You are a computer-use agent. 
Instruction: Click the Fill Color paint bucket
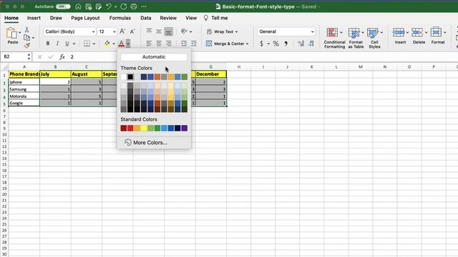[x=107, y=44]
